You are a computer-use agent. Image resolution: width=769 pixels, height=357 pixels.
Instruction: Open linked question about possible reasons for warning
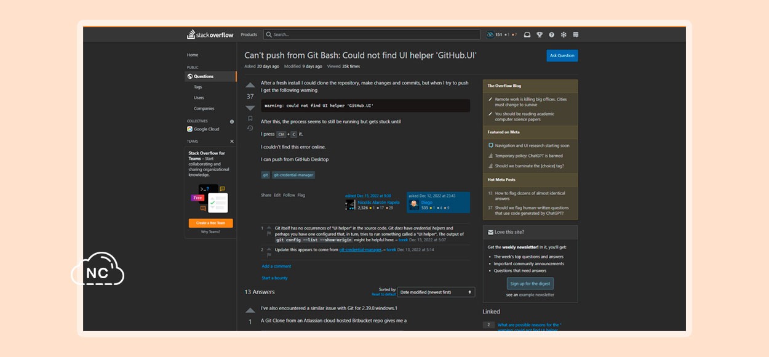tap(530, 327)
